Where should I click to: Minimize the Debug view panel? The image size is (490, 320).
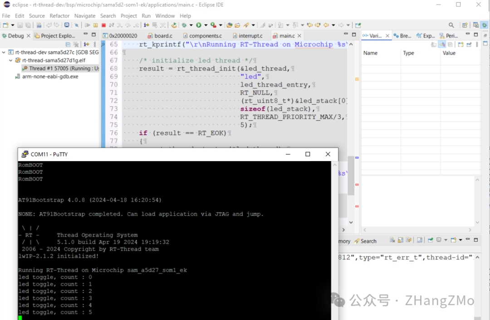(85, 34)
